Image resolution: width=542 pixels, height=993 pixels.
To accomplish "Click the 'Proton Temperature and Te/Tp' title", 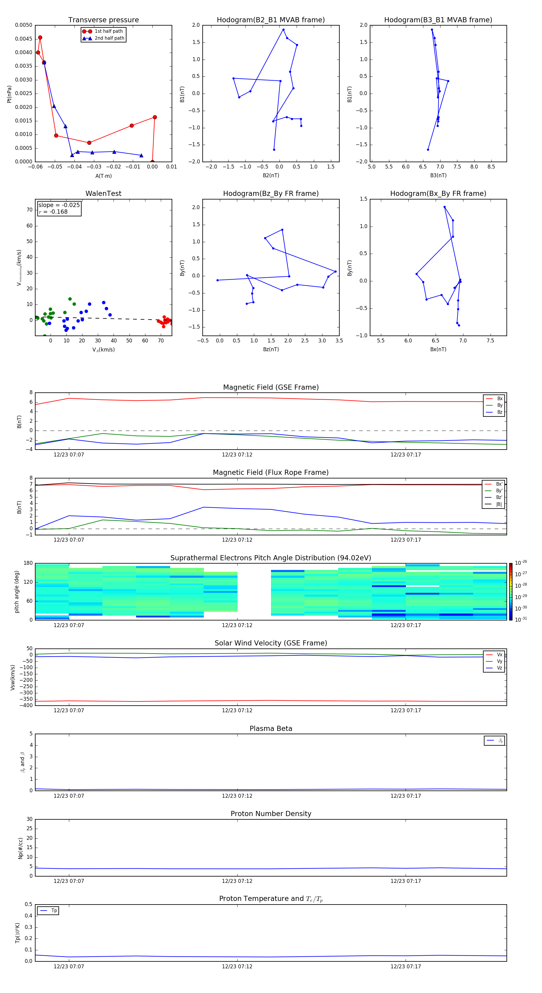I will (271, 899).
